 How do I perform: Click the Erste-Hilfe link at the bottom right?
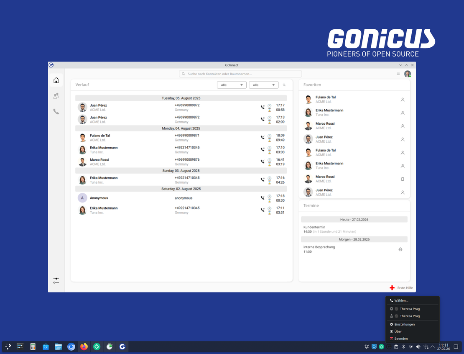tap(405, 287)
